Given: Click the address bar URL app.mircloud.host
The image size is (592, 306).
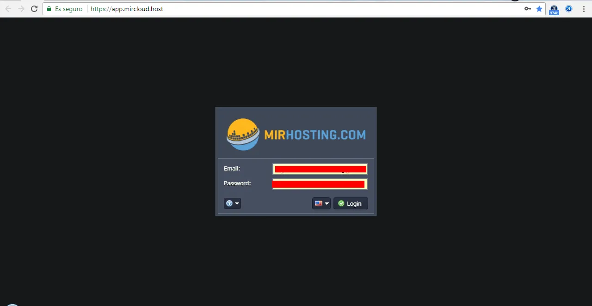Looking at the screenshot, I should 127,9.
